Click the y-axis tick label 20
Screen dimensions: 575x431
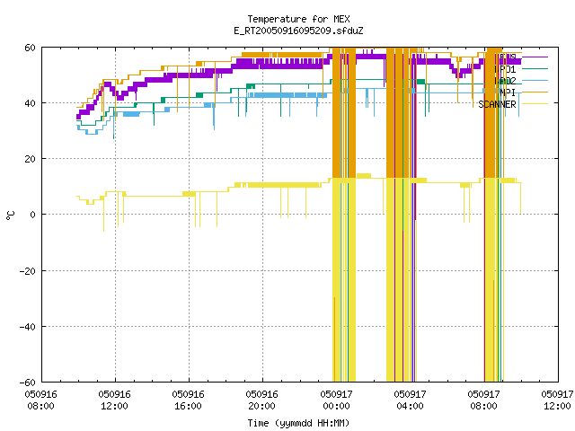click(x=30, y=159)
